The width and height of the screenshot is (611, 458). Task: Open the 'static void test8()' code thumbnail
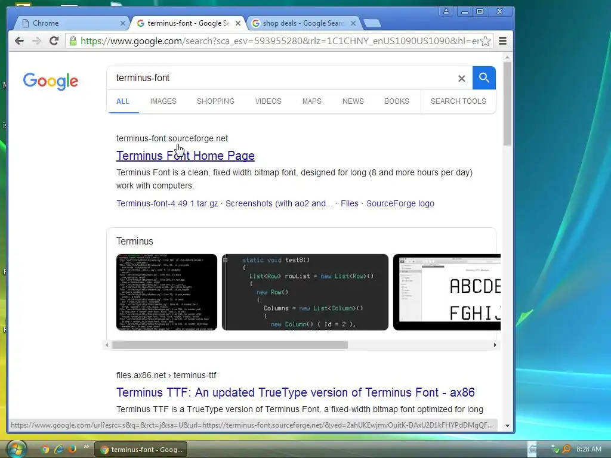(305, 292)
